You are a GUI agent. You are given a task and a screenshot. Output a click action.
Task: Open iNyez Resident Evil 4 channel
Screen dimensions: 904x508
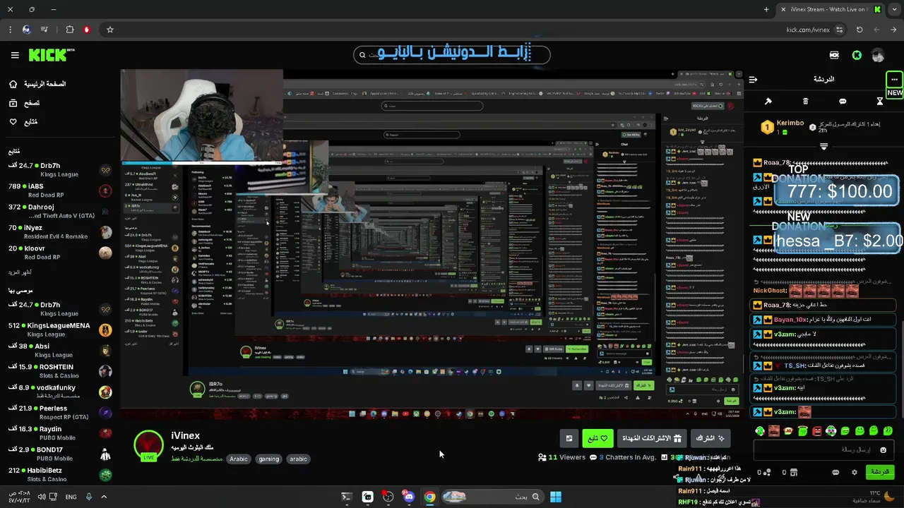(59, 232)
